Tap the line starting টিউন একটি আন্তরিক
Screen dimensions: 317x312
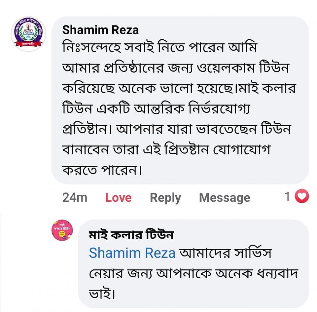click(x=156, y=109)
